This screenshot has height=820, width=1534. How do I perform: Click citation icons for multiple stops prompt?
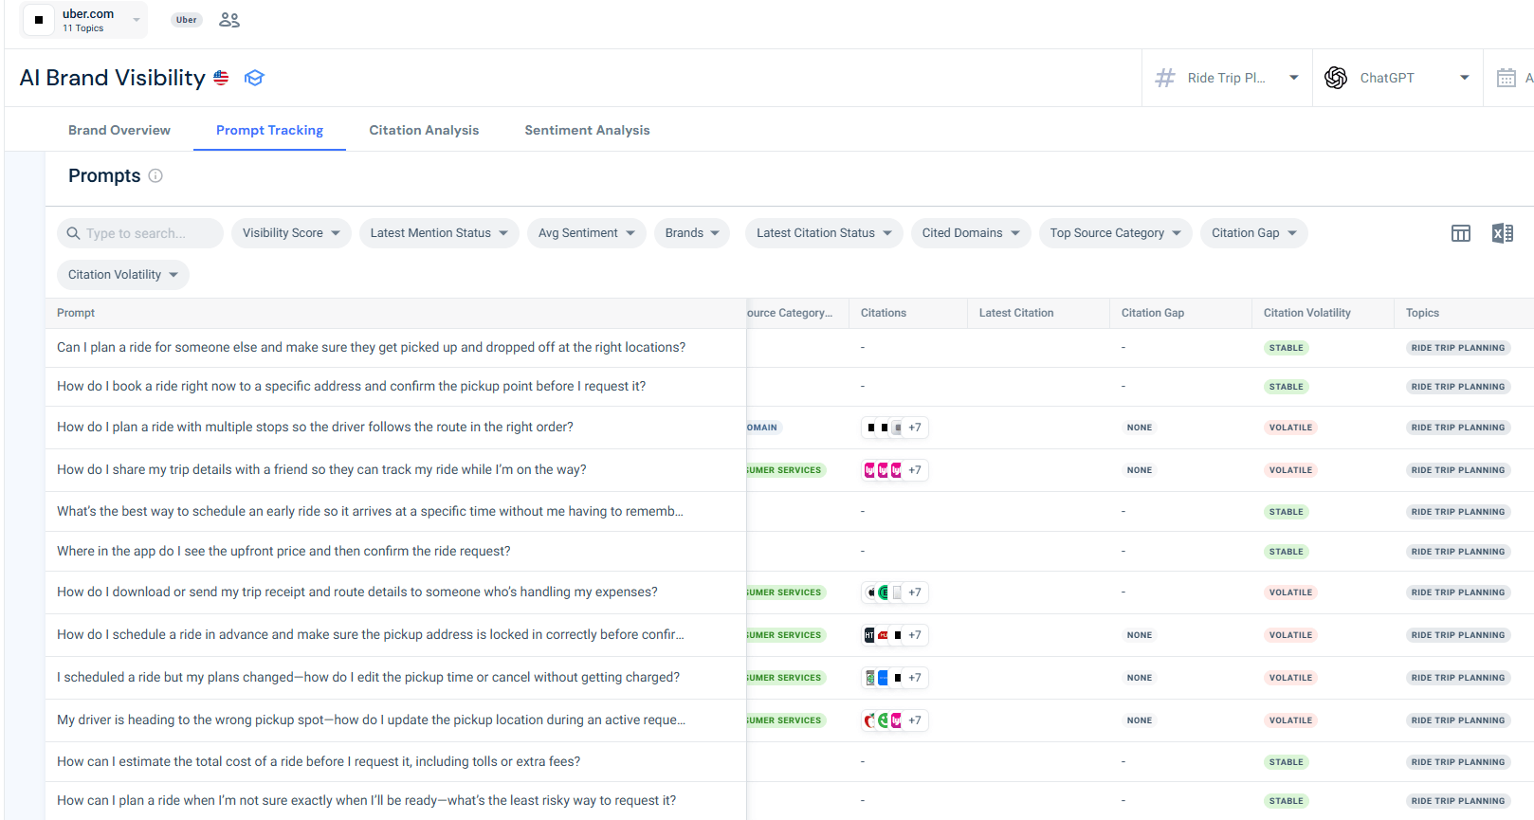894,428
